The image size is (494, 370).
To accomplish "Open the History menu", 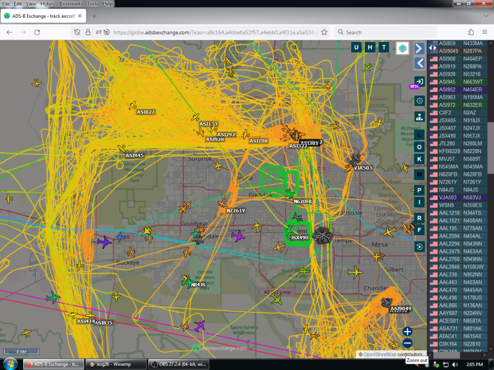I will coord(48,4).
